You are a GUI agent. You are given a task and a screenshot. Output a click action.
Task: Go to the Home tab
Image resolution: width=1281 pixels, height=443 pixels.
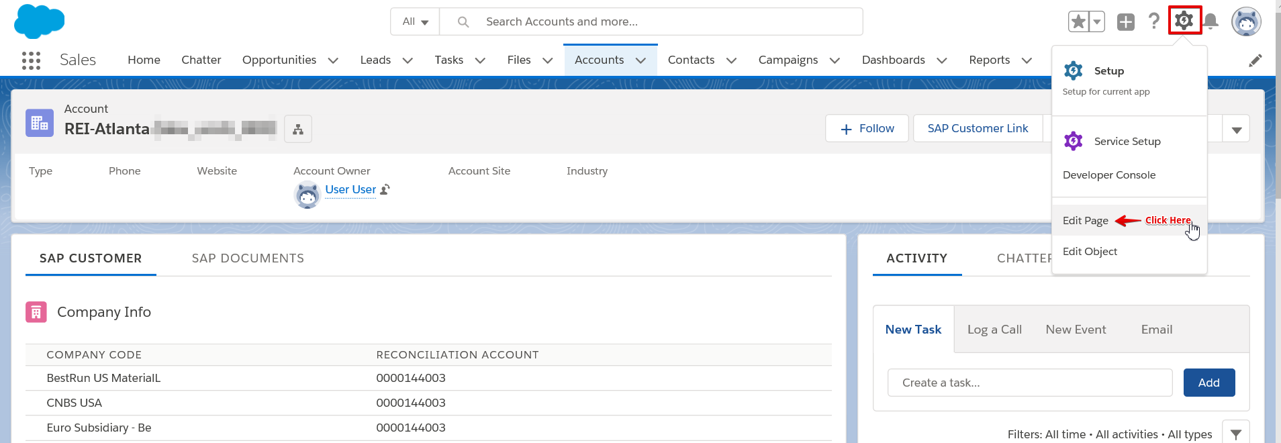point(144,60)
